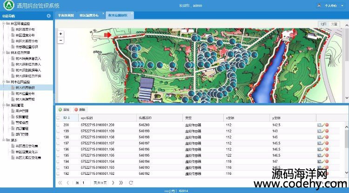349x193 pixels.
Task: Check the box for row ID 193
Action: pos(58,167)
